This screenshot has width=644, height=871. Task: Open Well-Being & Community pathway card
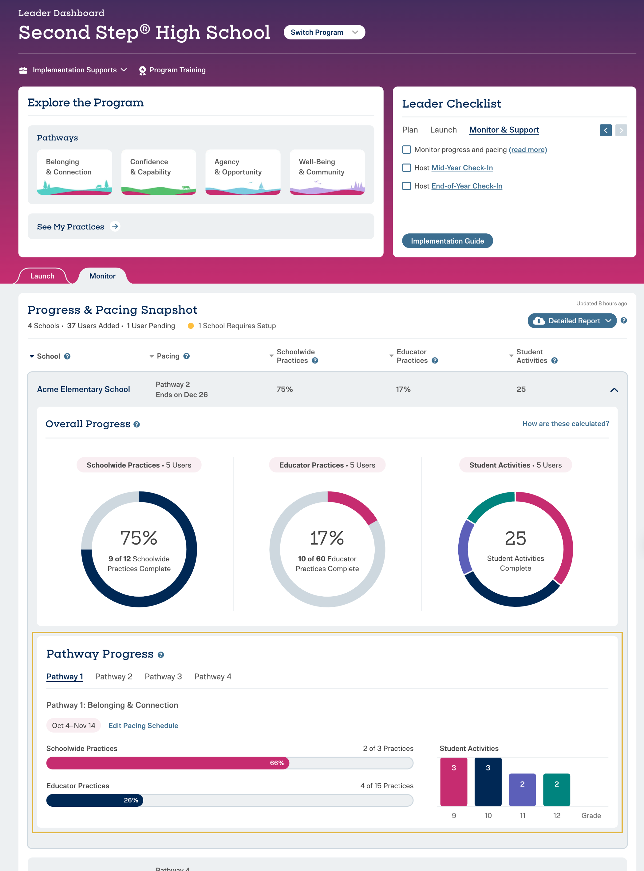click(327, 172)
